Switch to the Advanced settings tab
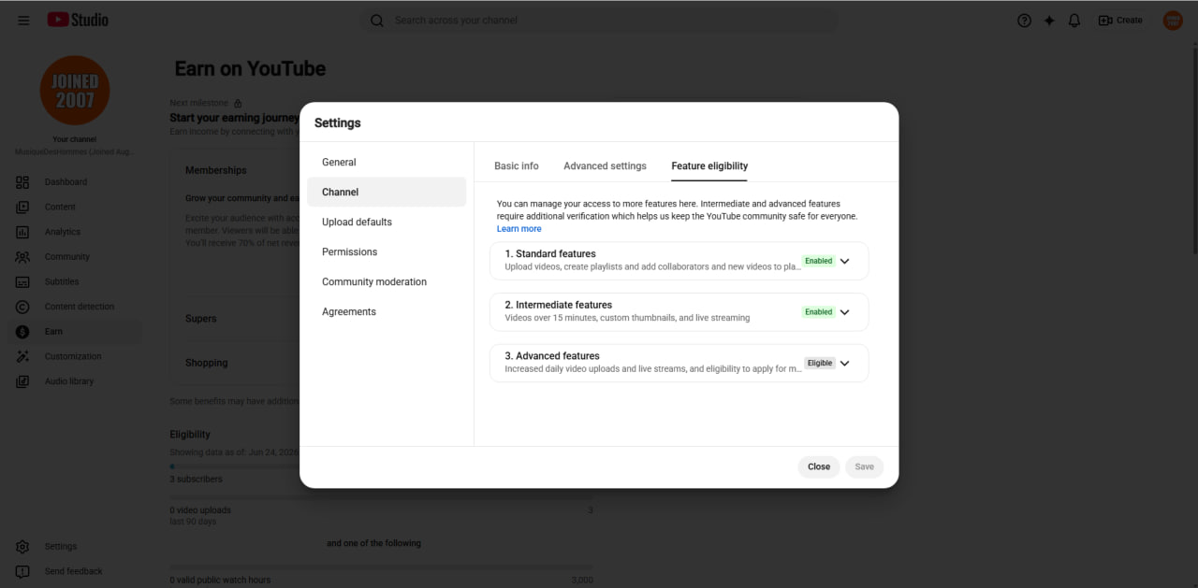The image size is (1198, 588). point(605,166)
